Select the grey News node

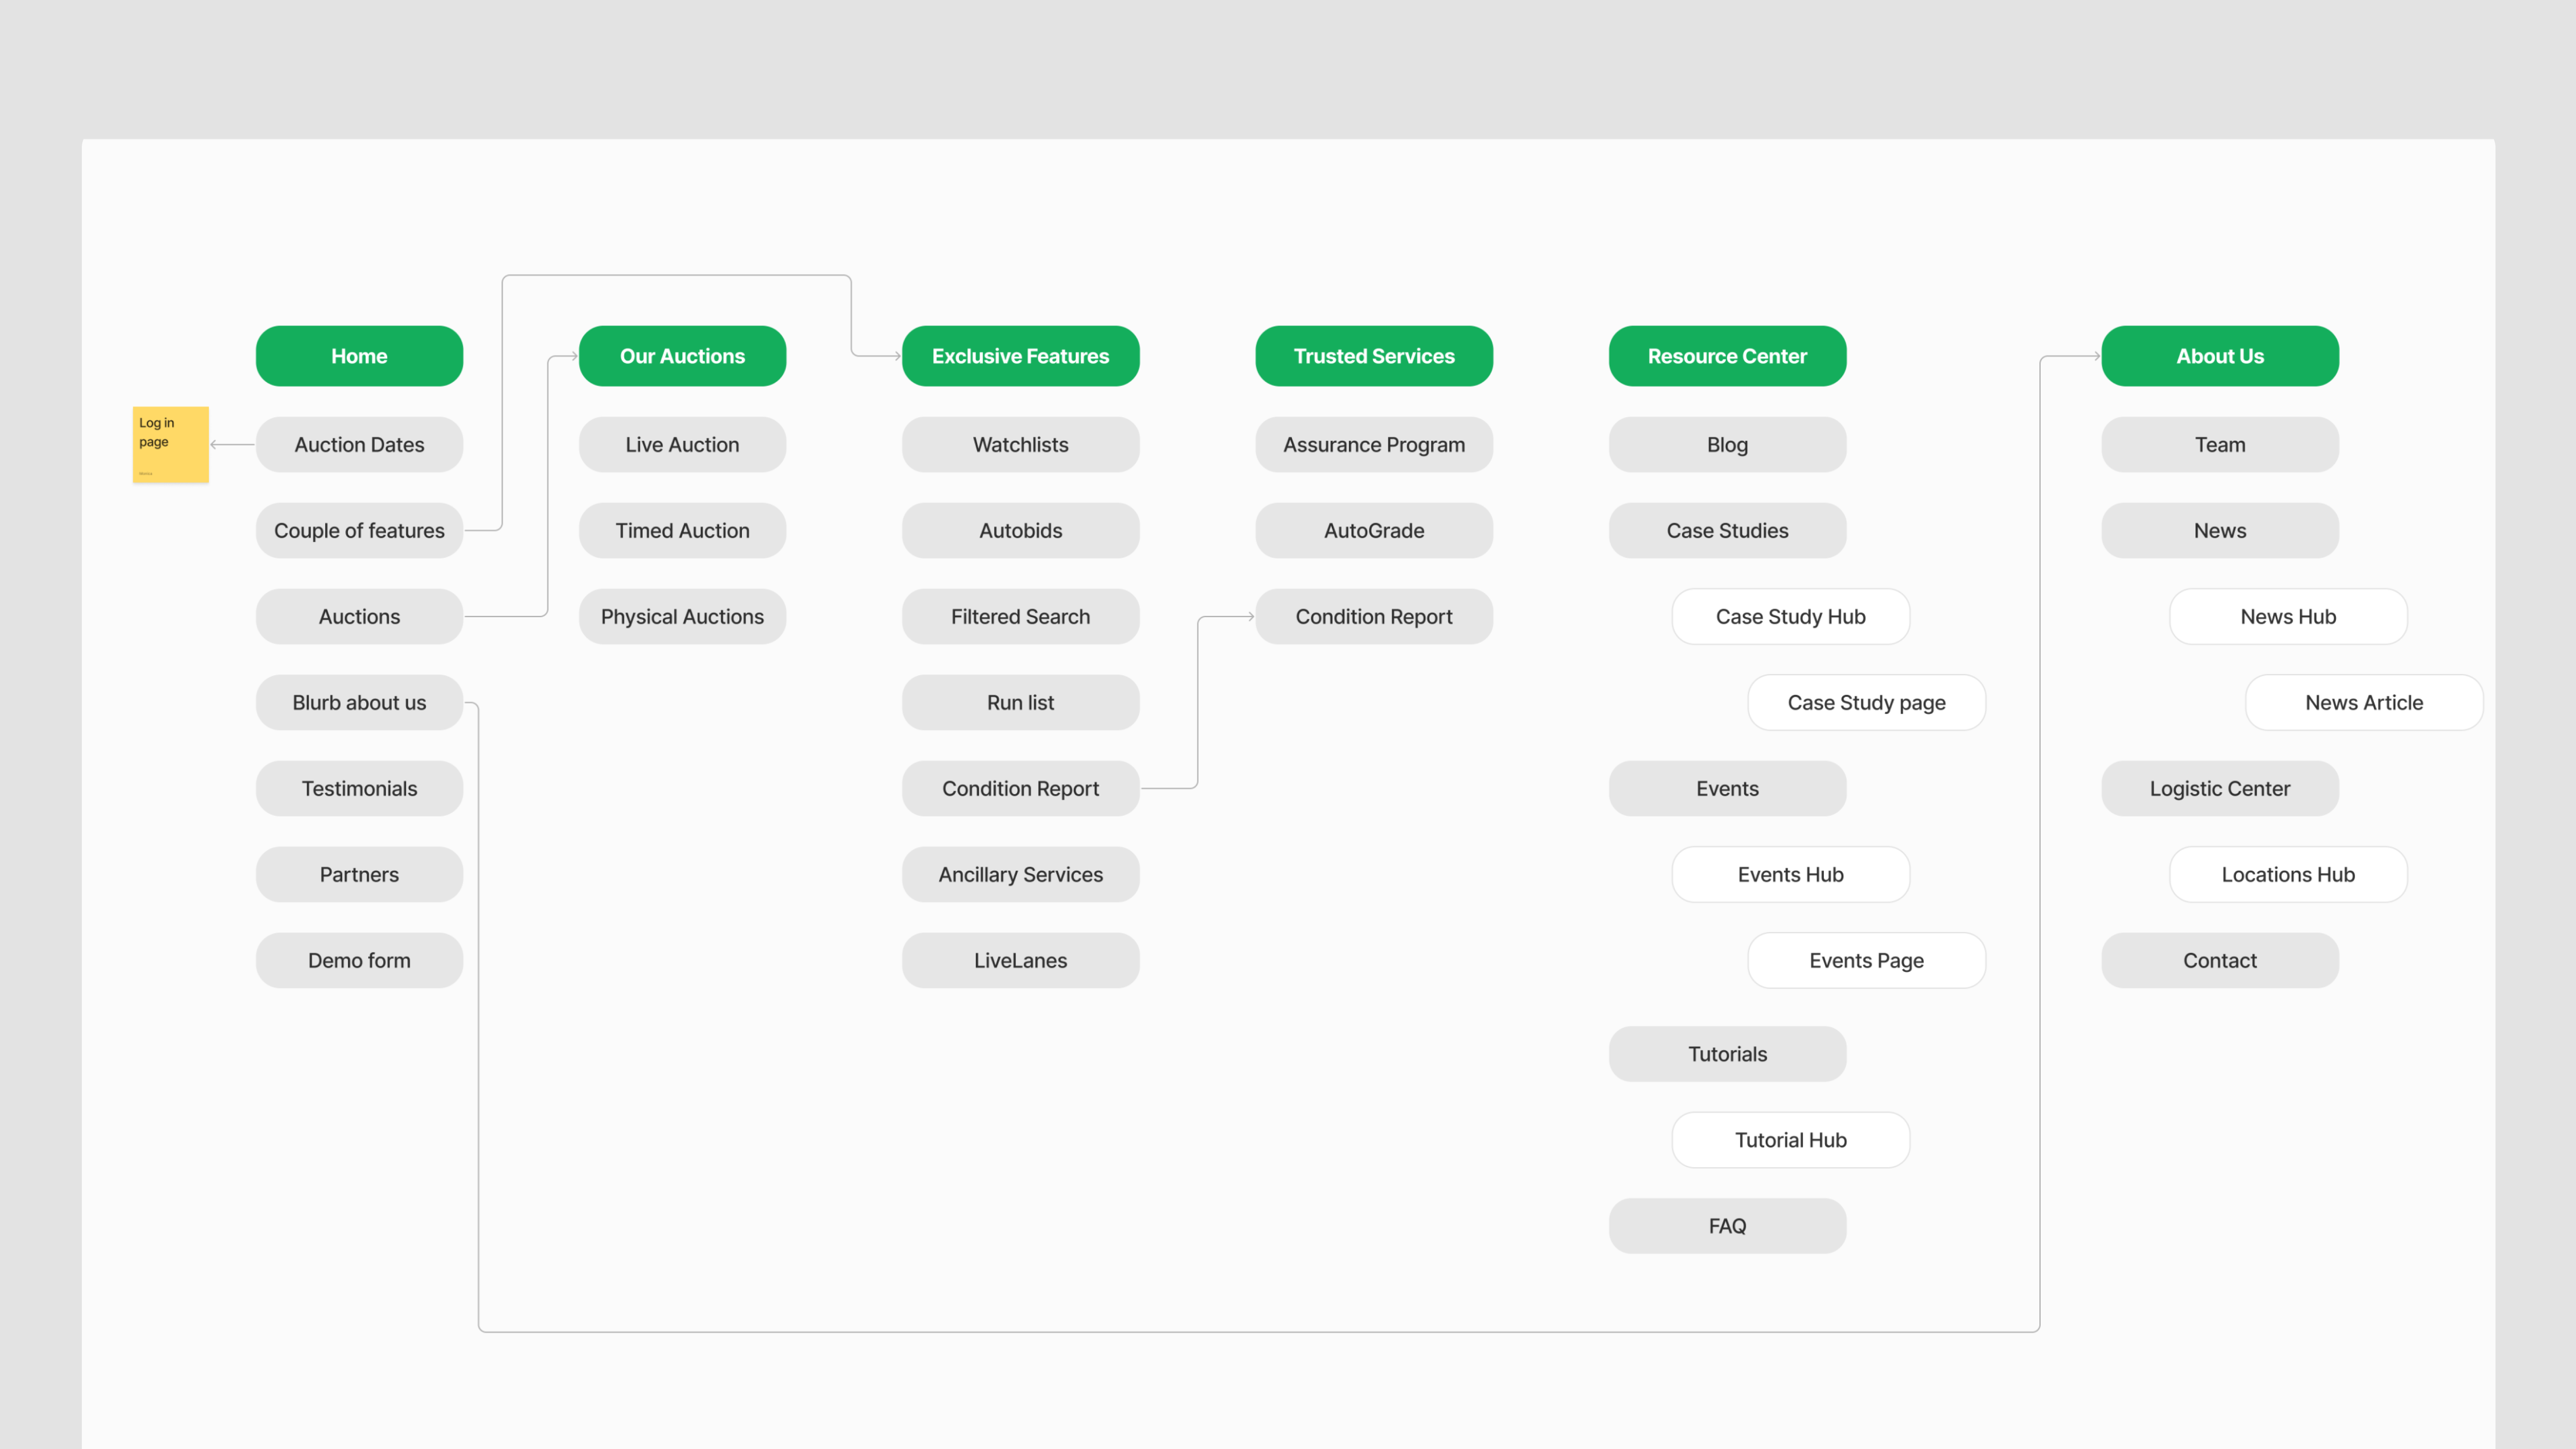coord(2220,531)
